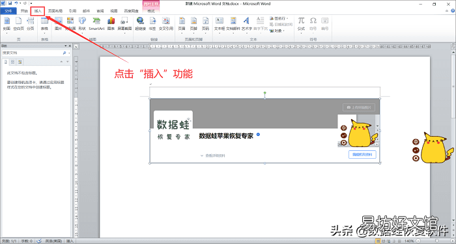Screen dimensions: 456x244
Task: Insert a signature line (签名行)
Action: 279,18
